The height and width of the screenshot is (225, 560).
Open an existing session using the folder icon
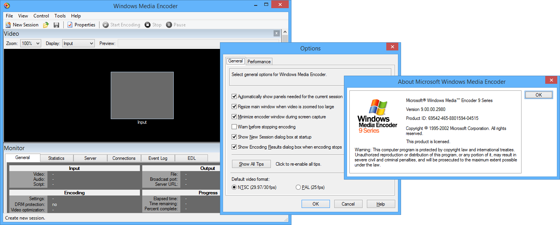[x=46, y=24]
